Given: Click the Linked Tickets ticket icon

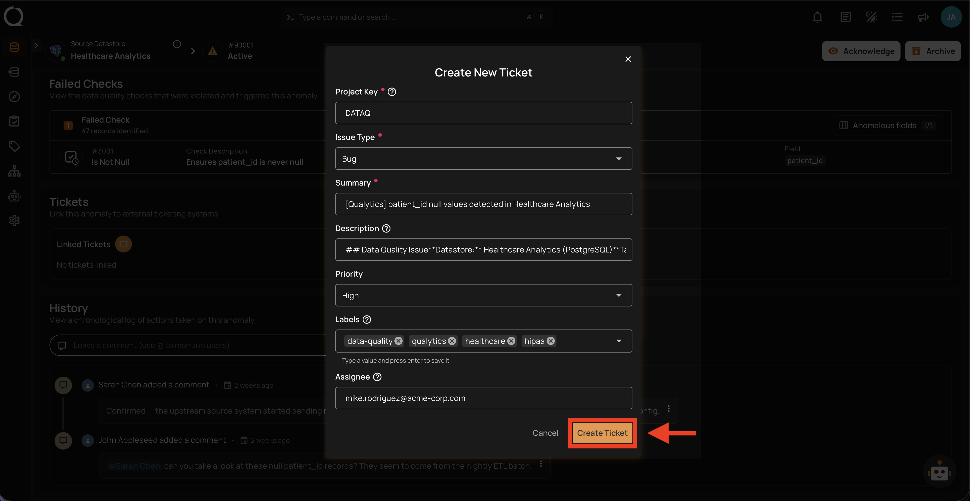Looking at the screenshot, I should 124,244.
